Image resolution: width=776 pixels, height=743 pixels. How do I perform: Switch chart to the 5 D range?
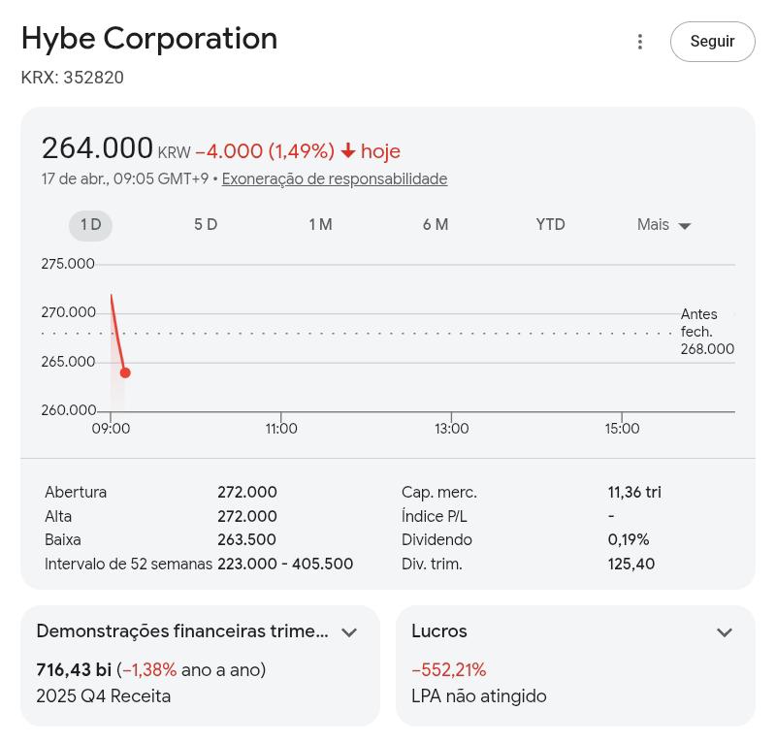coord(206,225)
